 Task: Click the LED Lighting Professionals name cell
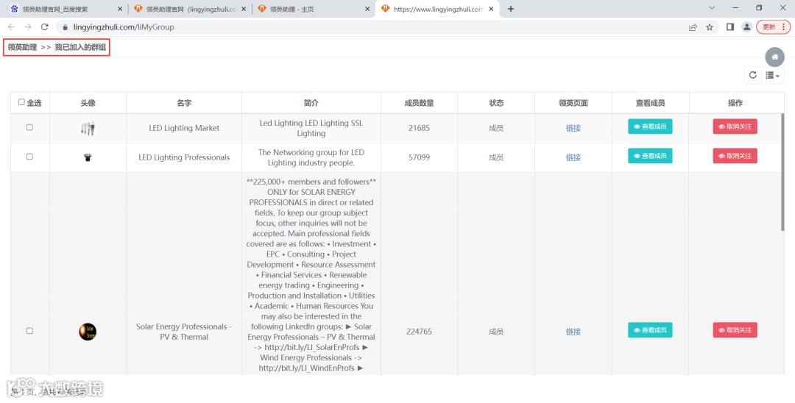point(184,157)
